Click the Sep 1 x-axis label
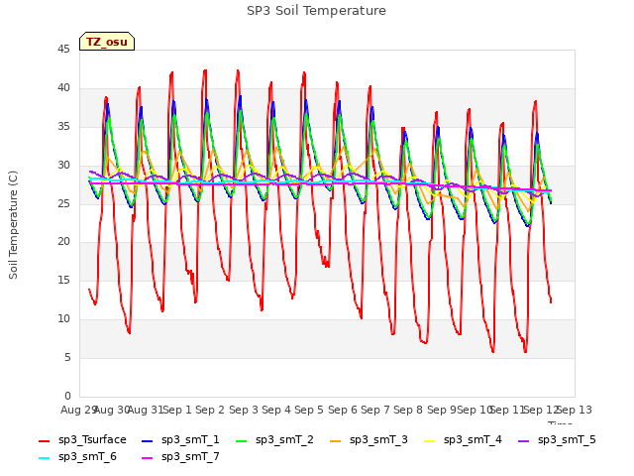 (x=177, y=410)
